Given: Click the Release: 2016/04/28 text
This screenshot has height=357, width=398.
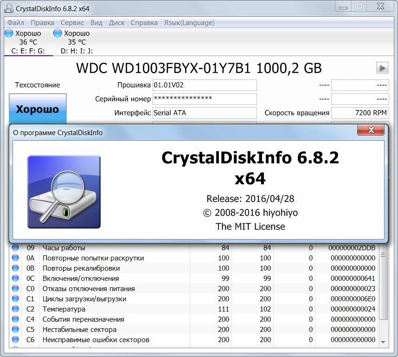Looking at the screenshot, I should (x=250, y=199).
